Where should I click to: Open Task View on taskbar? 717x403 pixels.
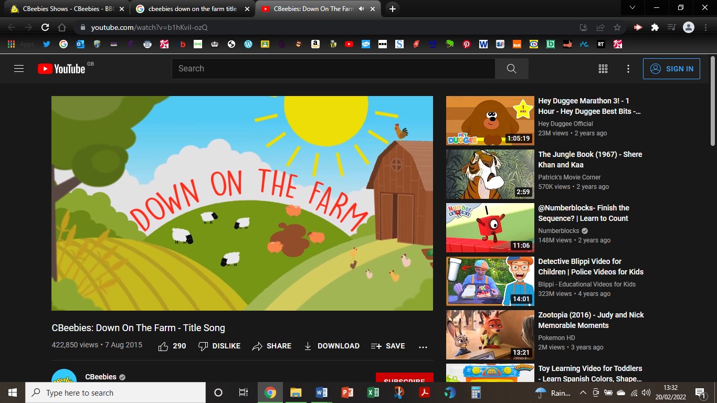(244, 393)
